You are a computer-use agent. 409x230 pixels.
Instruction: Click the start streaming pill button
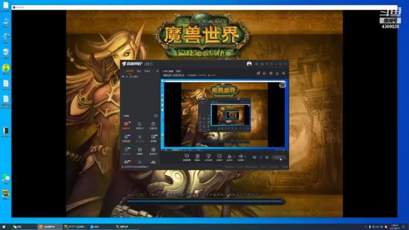(278, 157)
